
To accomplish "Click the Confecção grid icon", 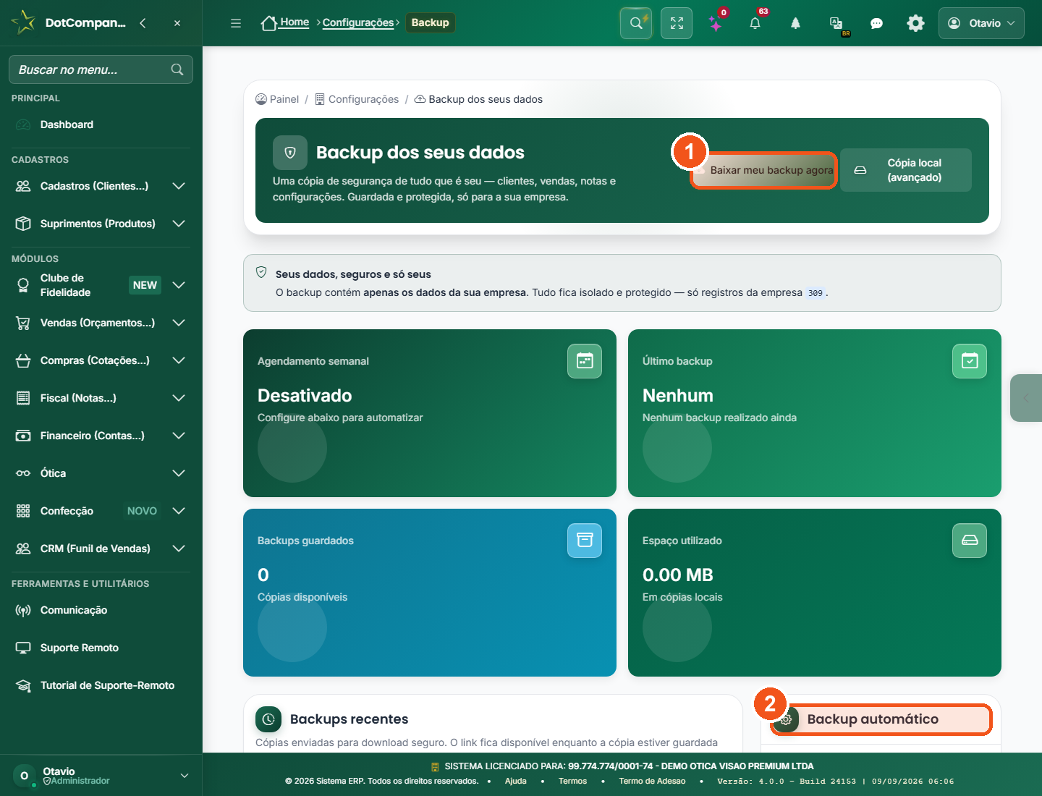I will [x=23, y=511].
